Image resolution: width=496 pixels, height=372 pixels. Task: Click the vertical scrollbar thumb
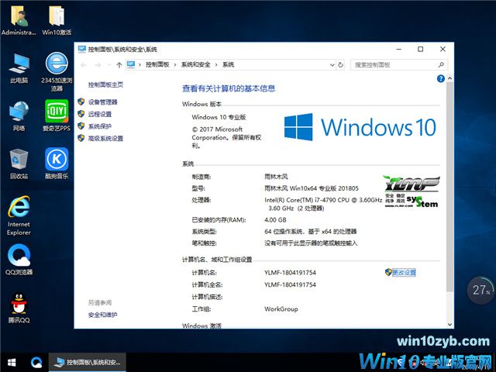tap(449, 187)
